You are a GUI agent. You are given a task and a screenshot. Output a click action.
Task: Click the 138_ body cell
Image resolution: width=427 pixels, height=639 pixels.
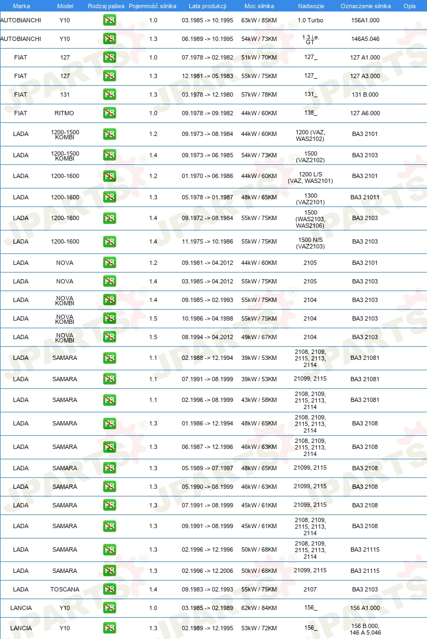pos(311,113)
